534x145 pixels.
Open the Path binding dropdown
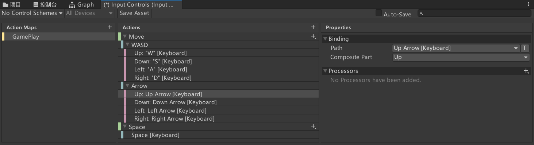pyautogui.click(x=456, y=48)
